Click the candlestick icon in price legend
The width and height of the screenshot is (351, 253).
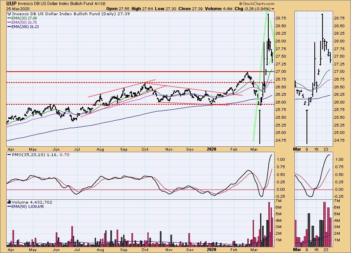pos(9,14)
